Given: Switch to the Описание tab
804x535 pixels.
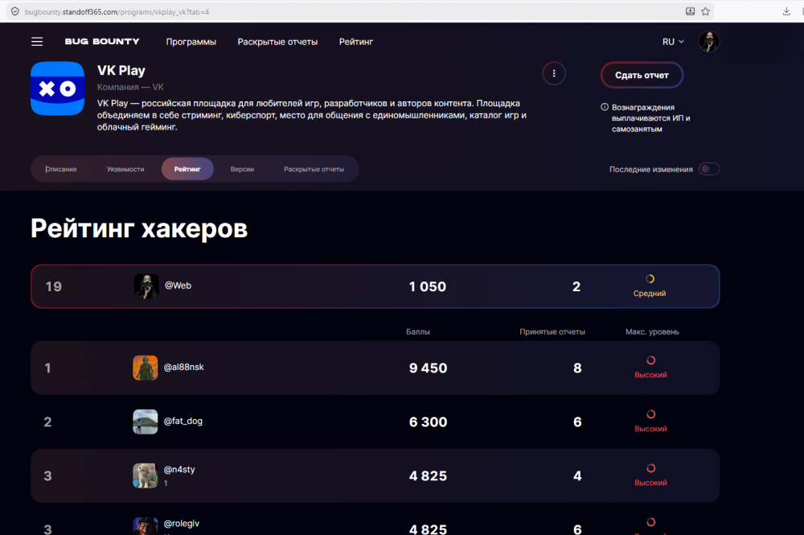Looking at the screenshot, I should [61, 169].
